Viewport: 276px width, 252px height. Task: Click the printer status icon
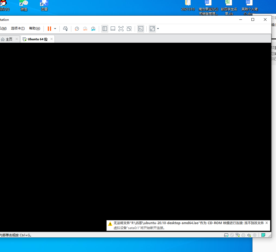point(243,235)
